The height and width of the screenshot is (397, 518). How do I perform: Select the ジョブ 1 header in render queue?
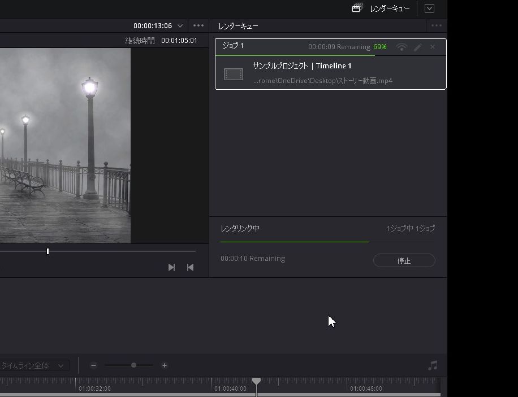(233, 46)
